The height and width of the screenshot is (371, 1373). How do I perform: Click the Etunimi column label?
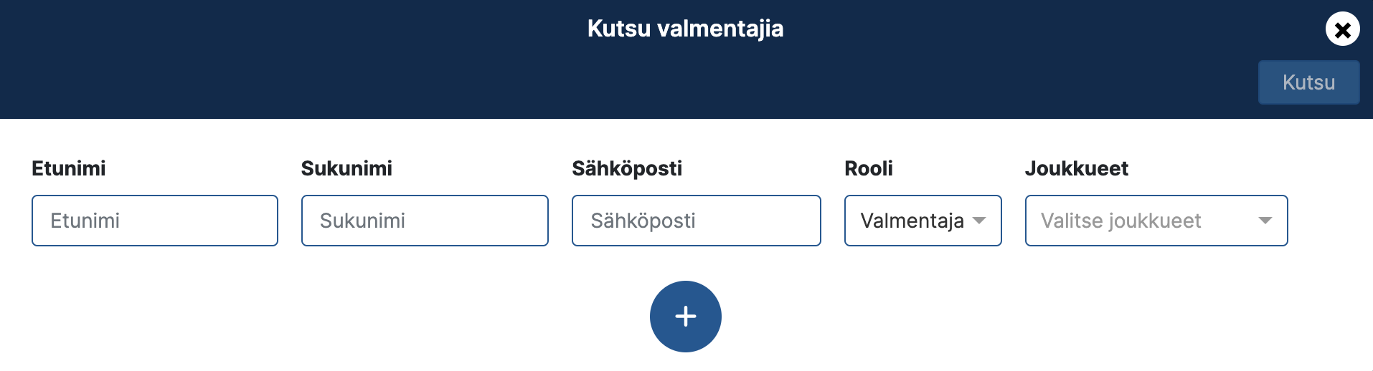[x=69, y=168]
